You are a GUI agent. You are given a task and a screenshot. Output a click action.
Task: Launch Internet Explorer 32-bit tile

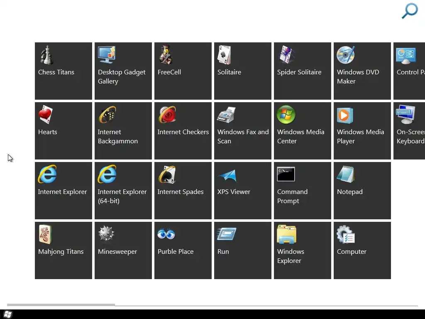64,191
